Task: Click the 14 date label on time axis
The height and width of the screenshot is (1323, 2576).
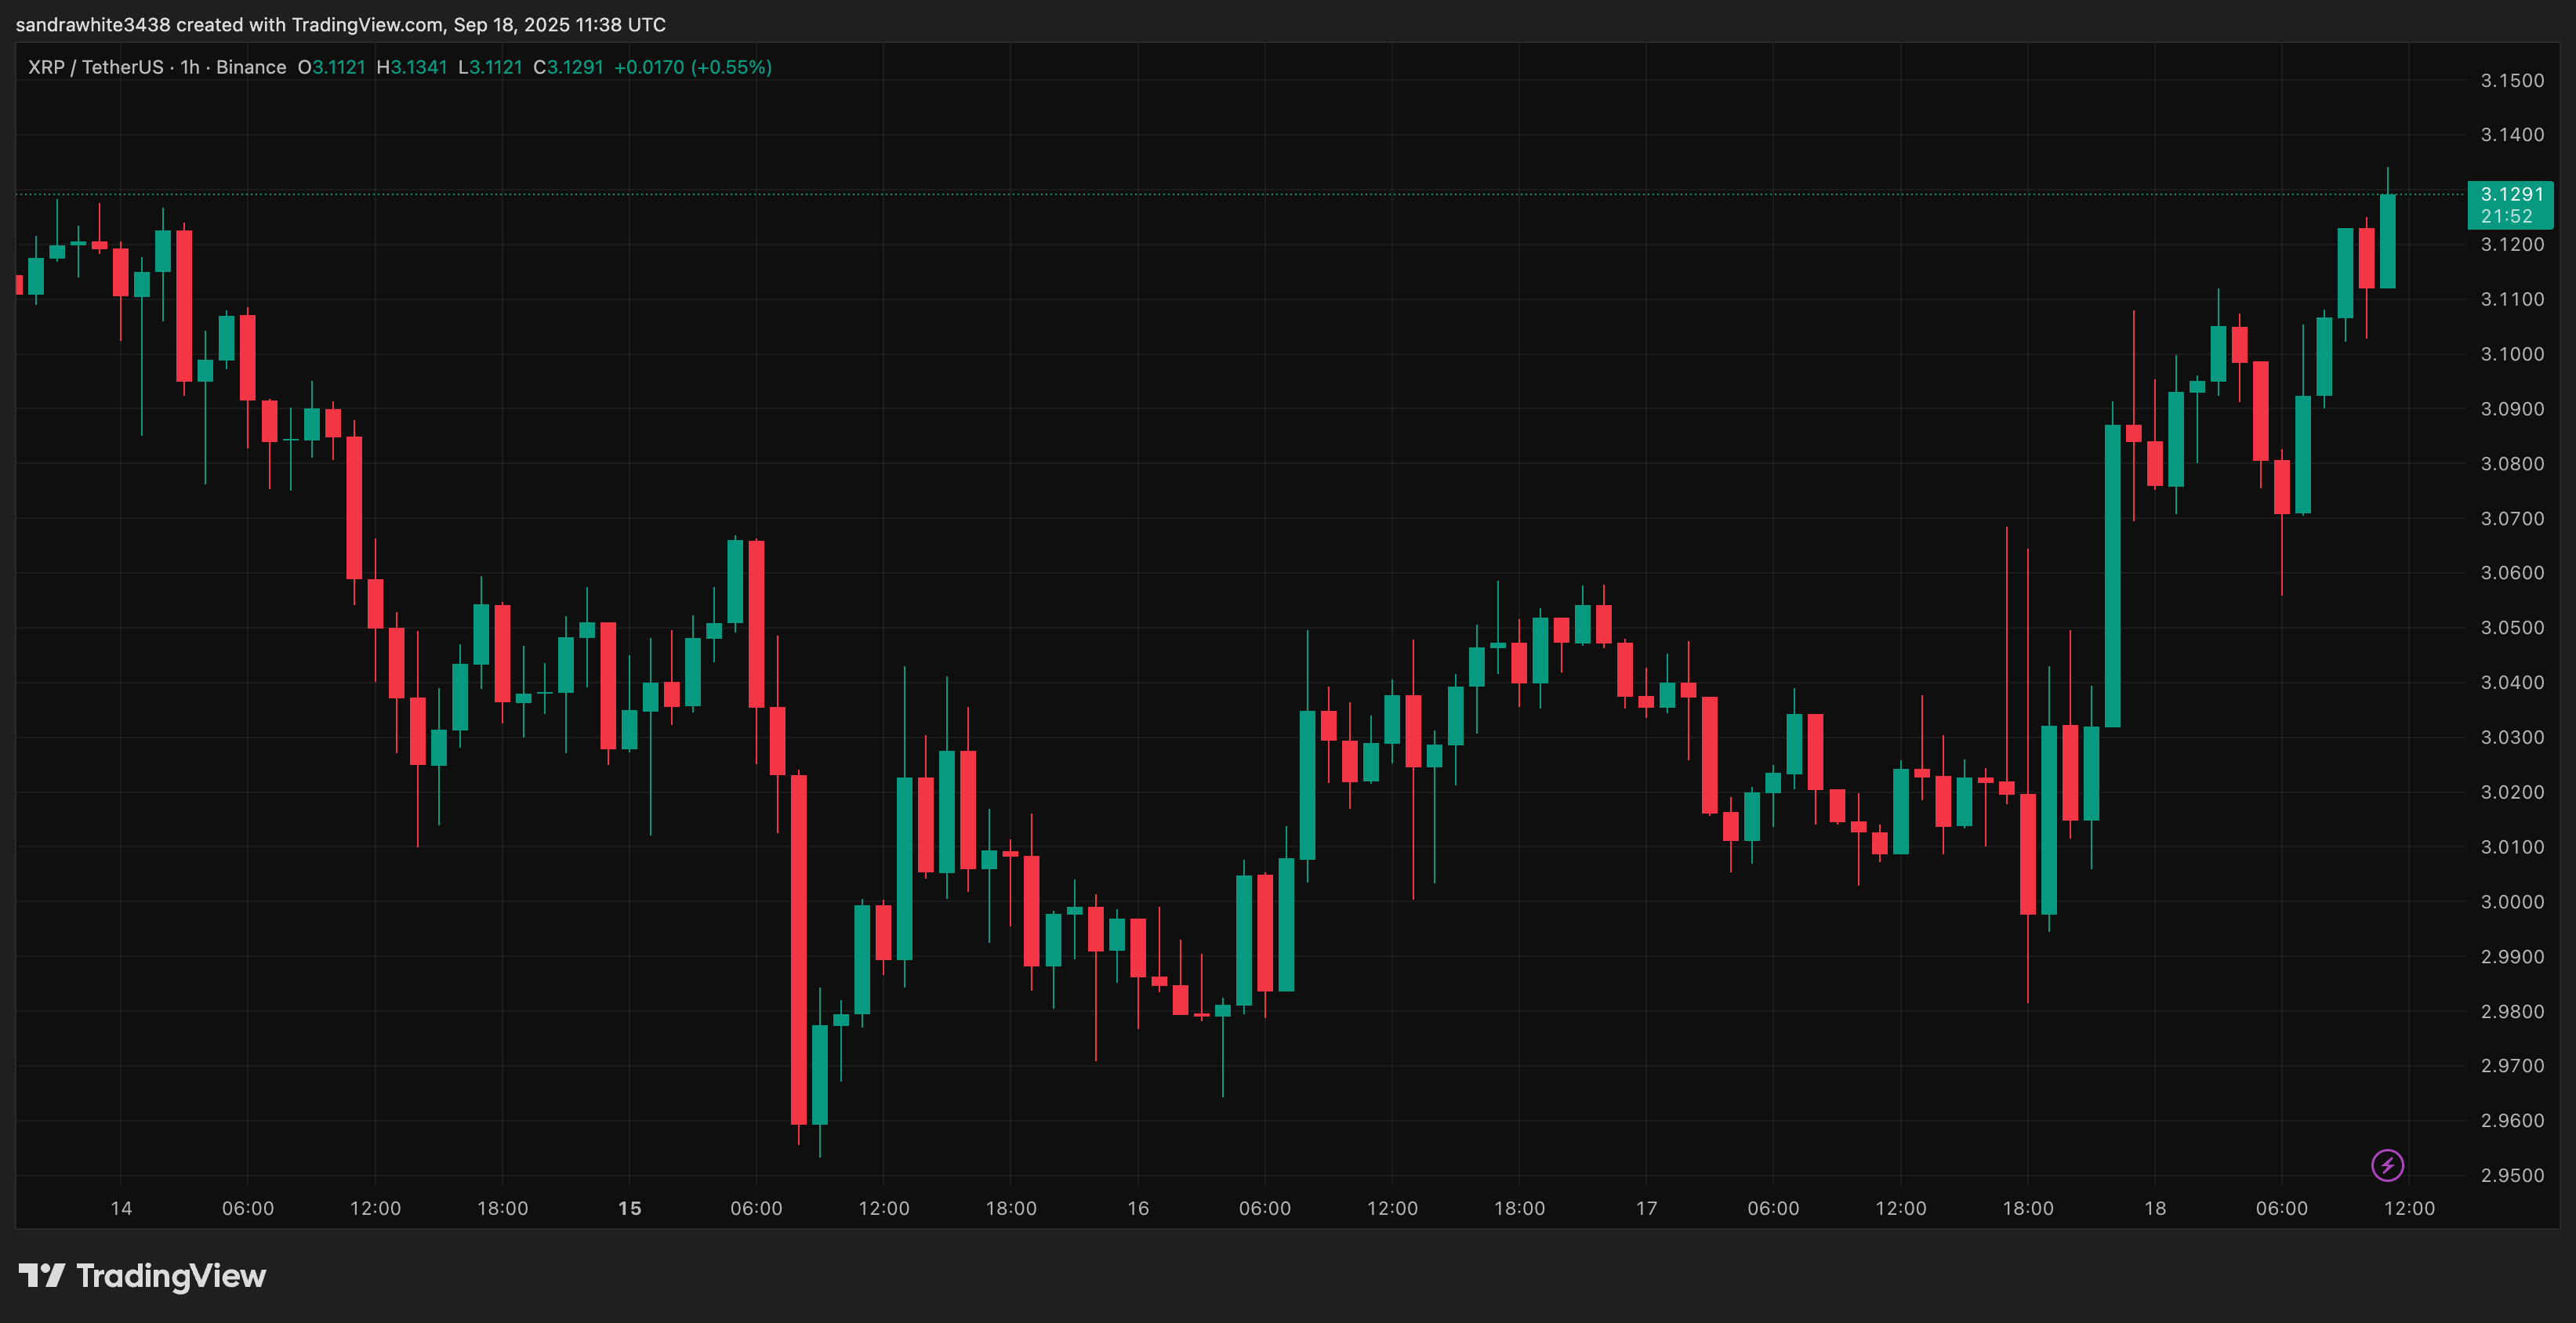Action: 121,1208
